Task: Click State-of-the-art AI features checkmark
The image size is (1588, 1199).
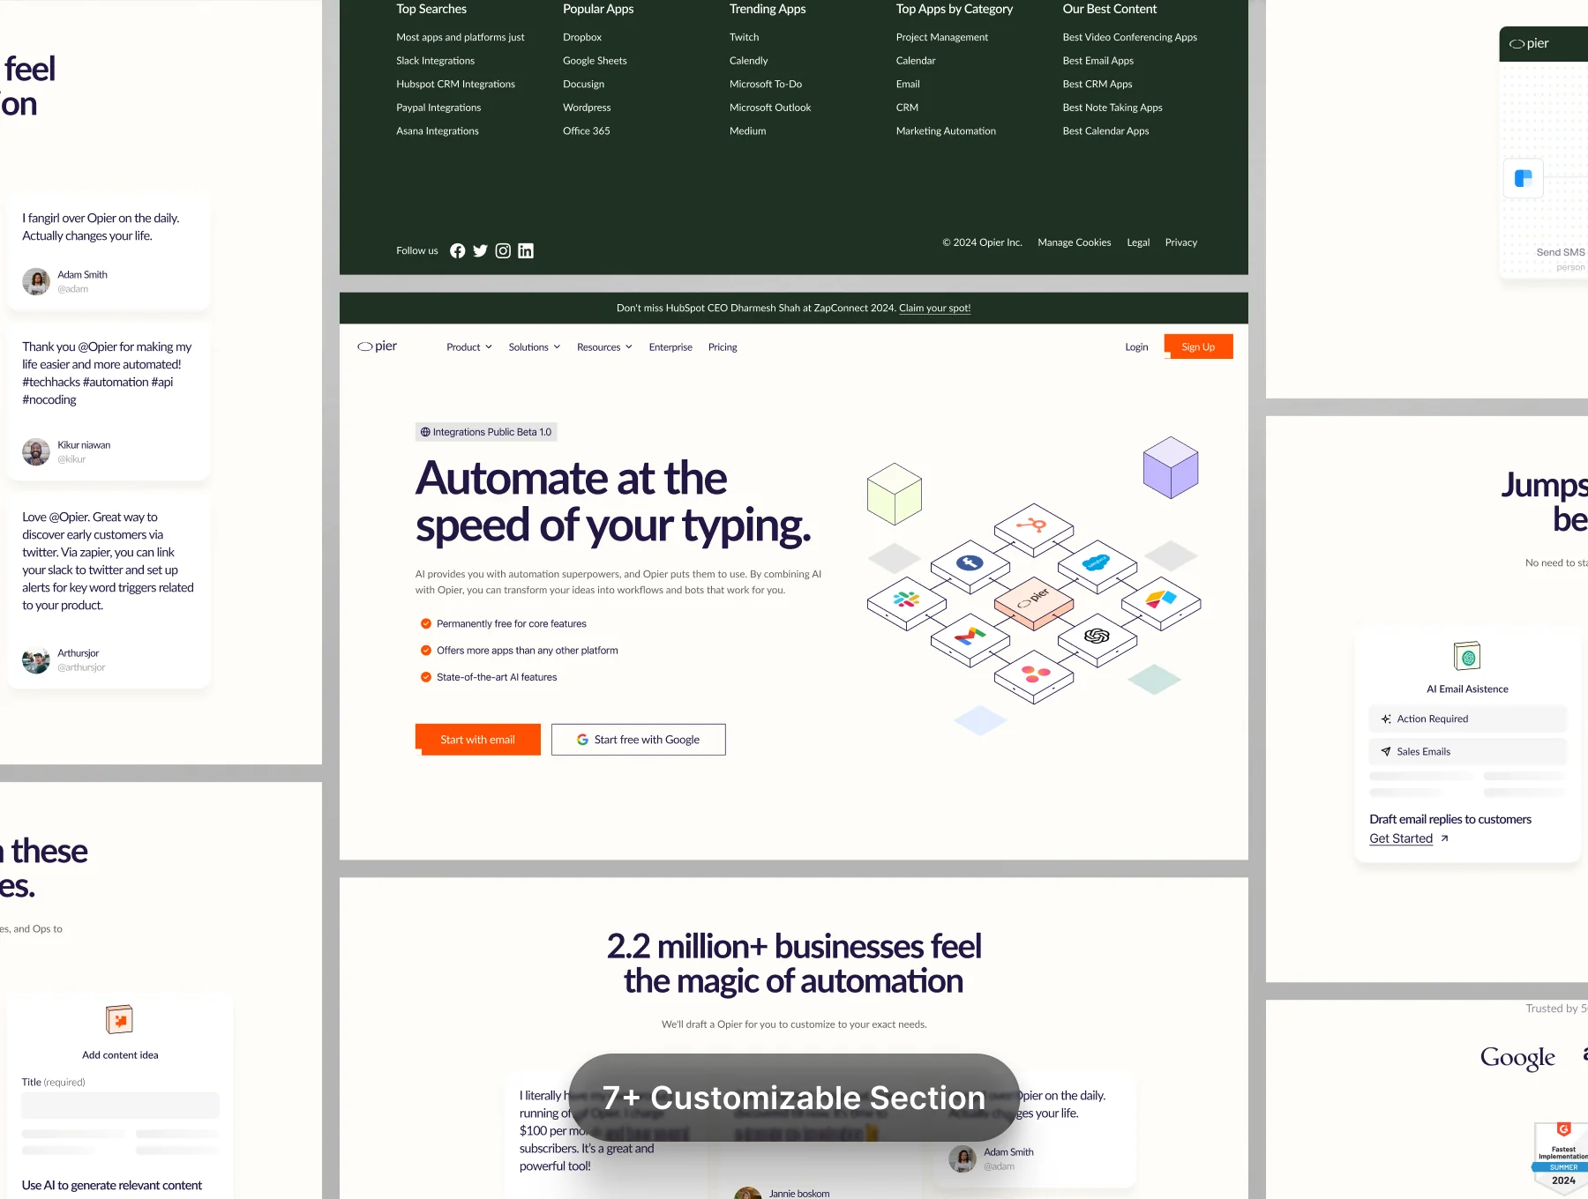Action: coord(425,677)
